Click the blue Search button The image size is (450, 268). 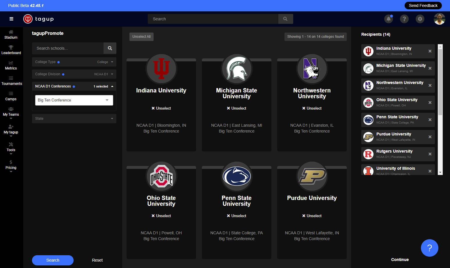[53, 260]
